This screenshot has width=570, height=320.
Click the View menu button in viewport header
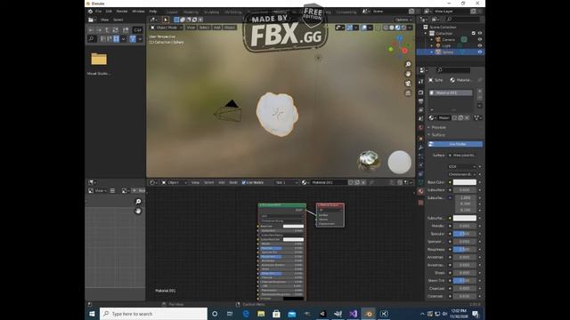pos(191,28)
